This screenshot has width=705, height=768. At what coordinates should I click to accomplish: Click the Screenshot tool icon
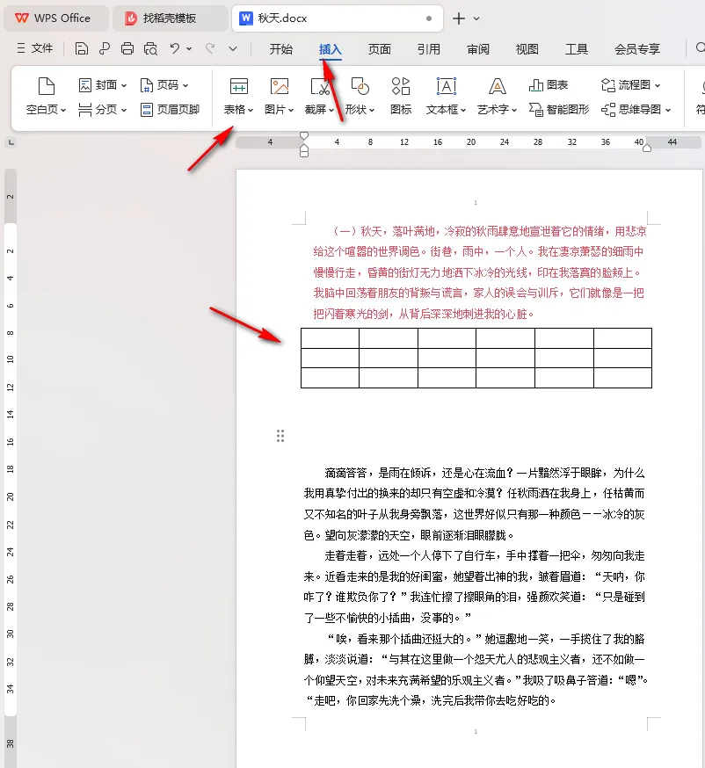click(x=320, y=86)
